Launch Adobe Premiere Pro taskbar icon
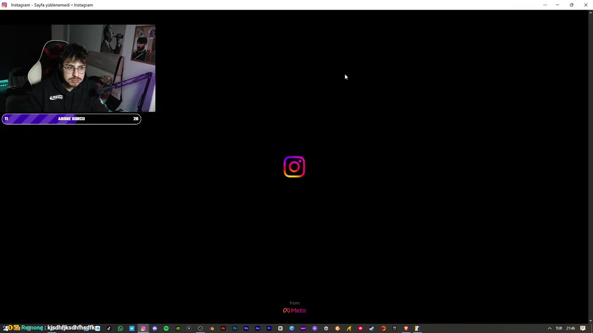Screen dimensions: 593x333 click(269, 328)
